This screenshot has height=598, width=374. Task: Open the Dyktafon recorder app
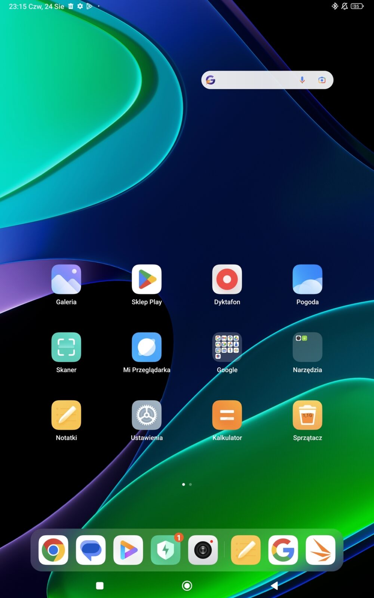click(227, 279)
